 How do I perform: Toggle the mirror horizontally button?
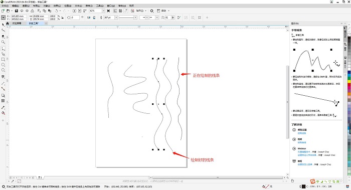(x=89, y=18)
